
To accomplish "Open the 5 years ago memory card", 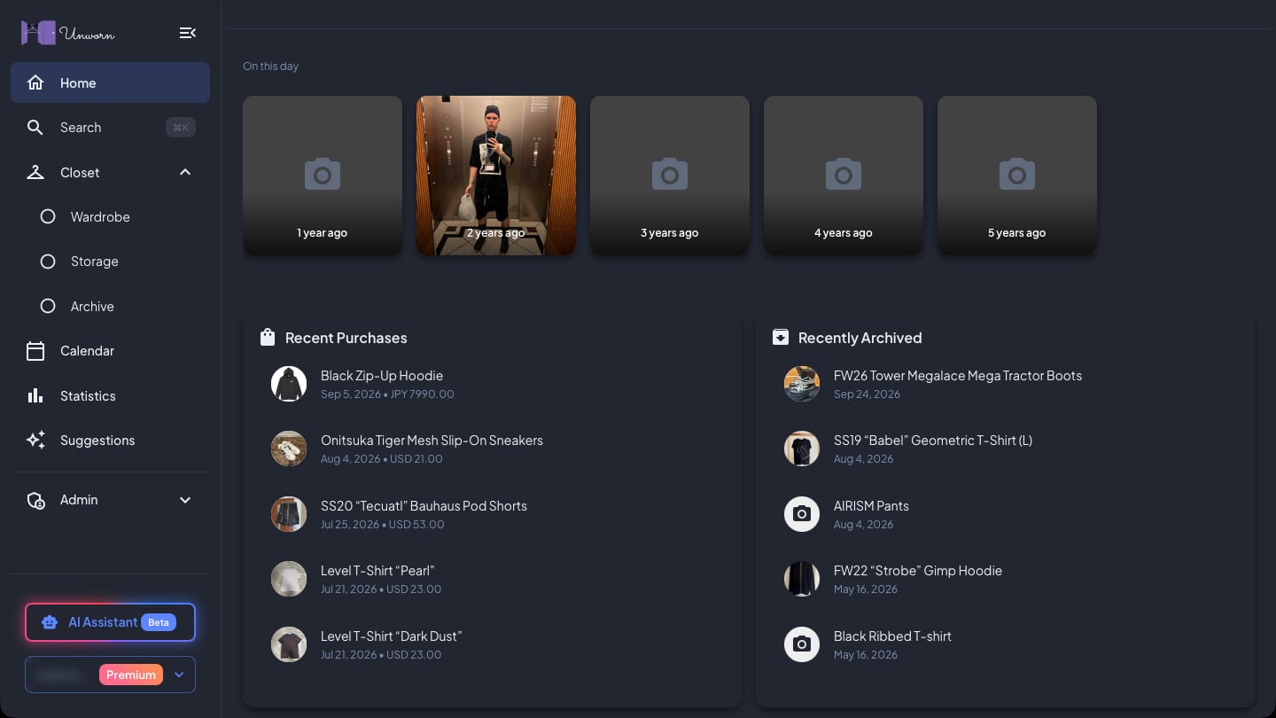I will [x=1017, y=176].
